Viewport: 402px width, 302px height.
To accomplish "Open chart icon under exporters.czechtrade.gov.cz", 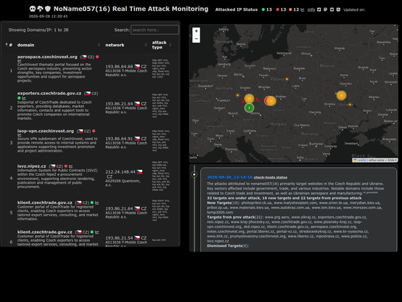I will pyautogui.click(x=24, y=98).
